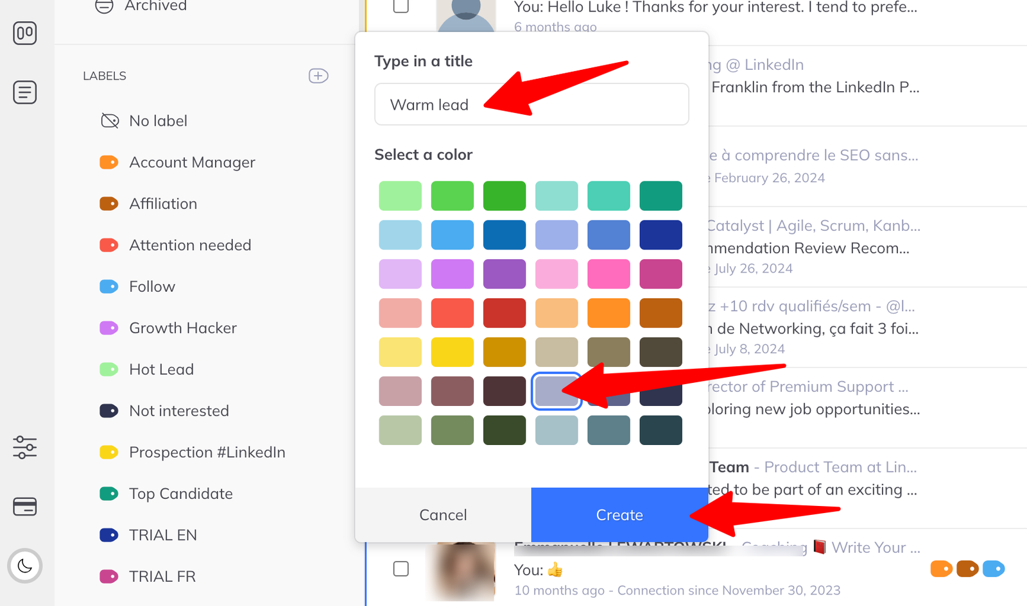Pick the hot pink color swatch
This screenshot has width=1027, height=606.
tap(608, 274)
